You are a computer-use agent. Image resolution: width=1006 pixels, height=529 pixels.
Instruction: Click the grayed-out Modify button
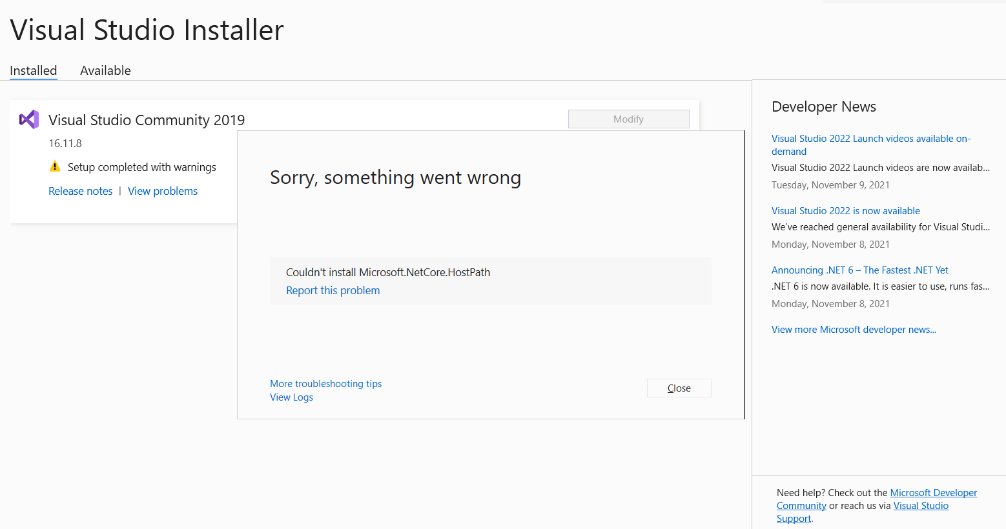pos(628,119)
